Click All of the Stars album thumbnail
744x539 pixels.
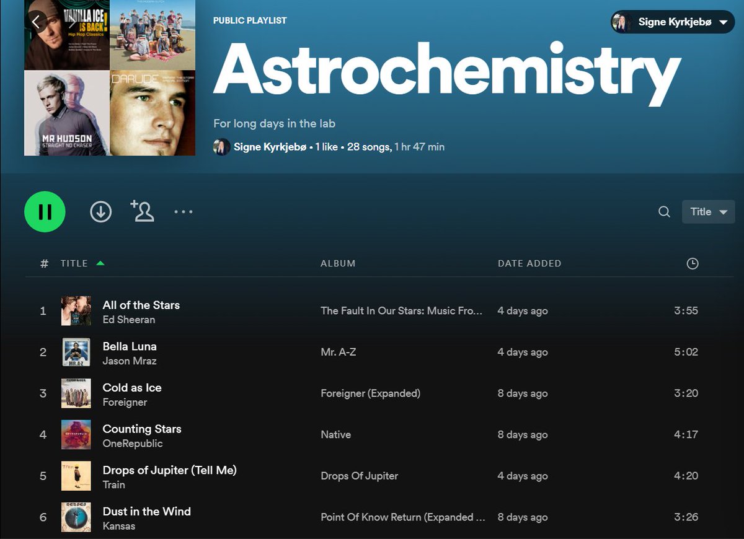click(x=76, y=311)
